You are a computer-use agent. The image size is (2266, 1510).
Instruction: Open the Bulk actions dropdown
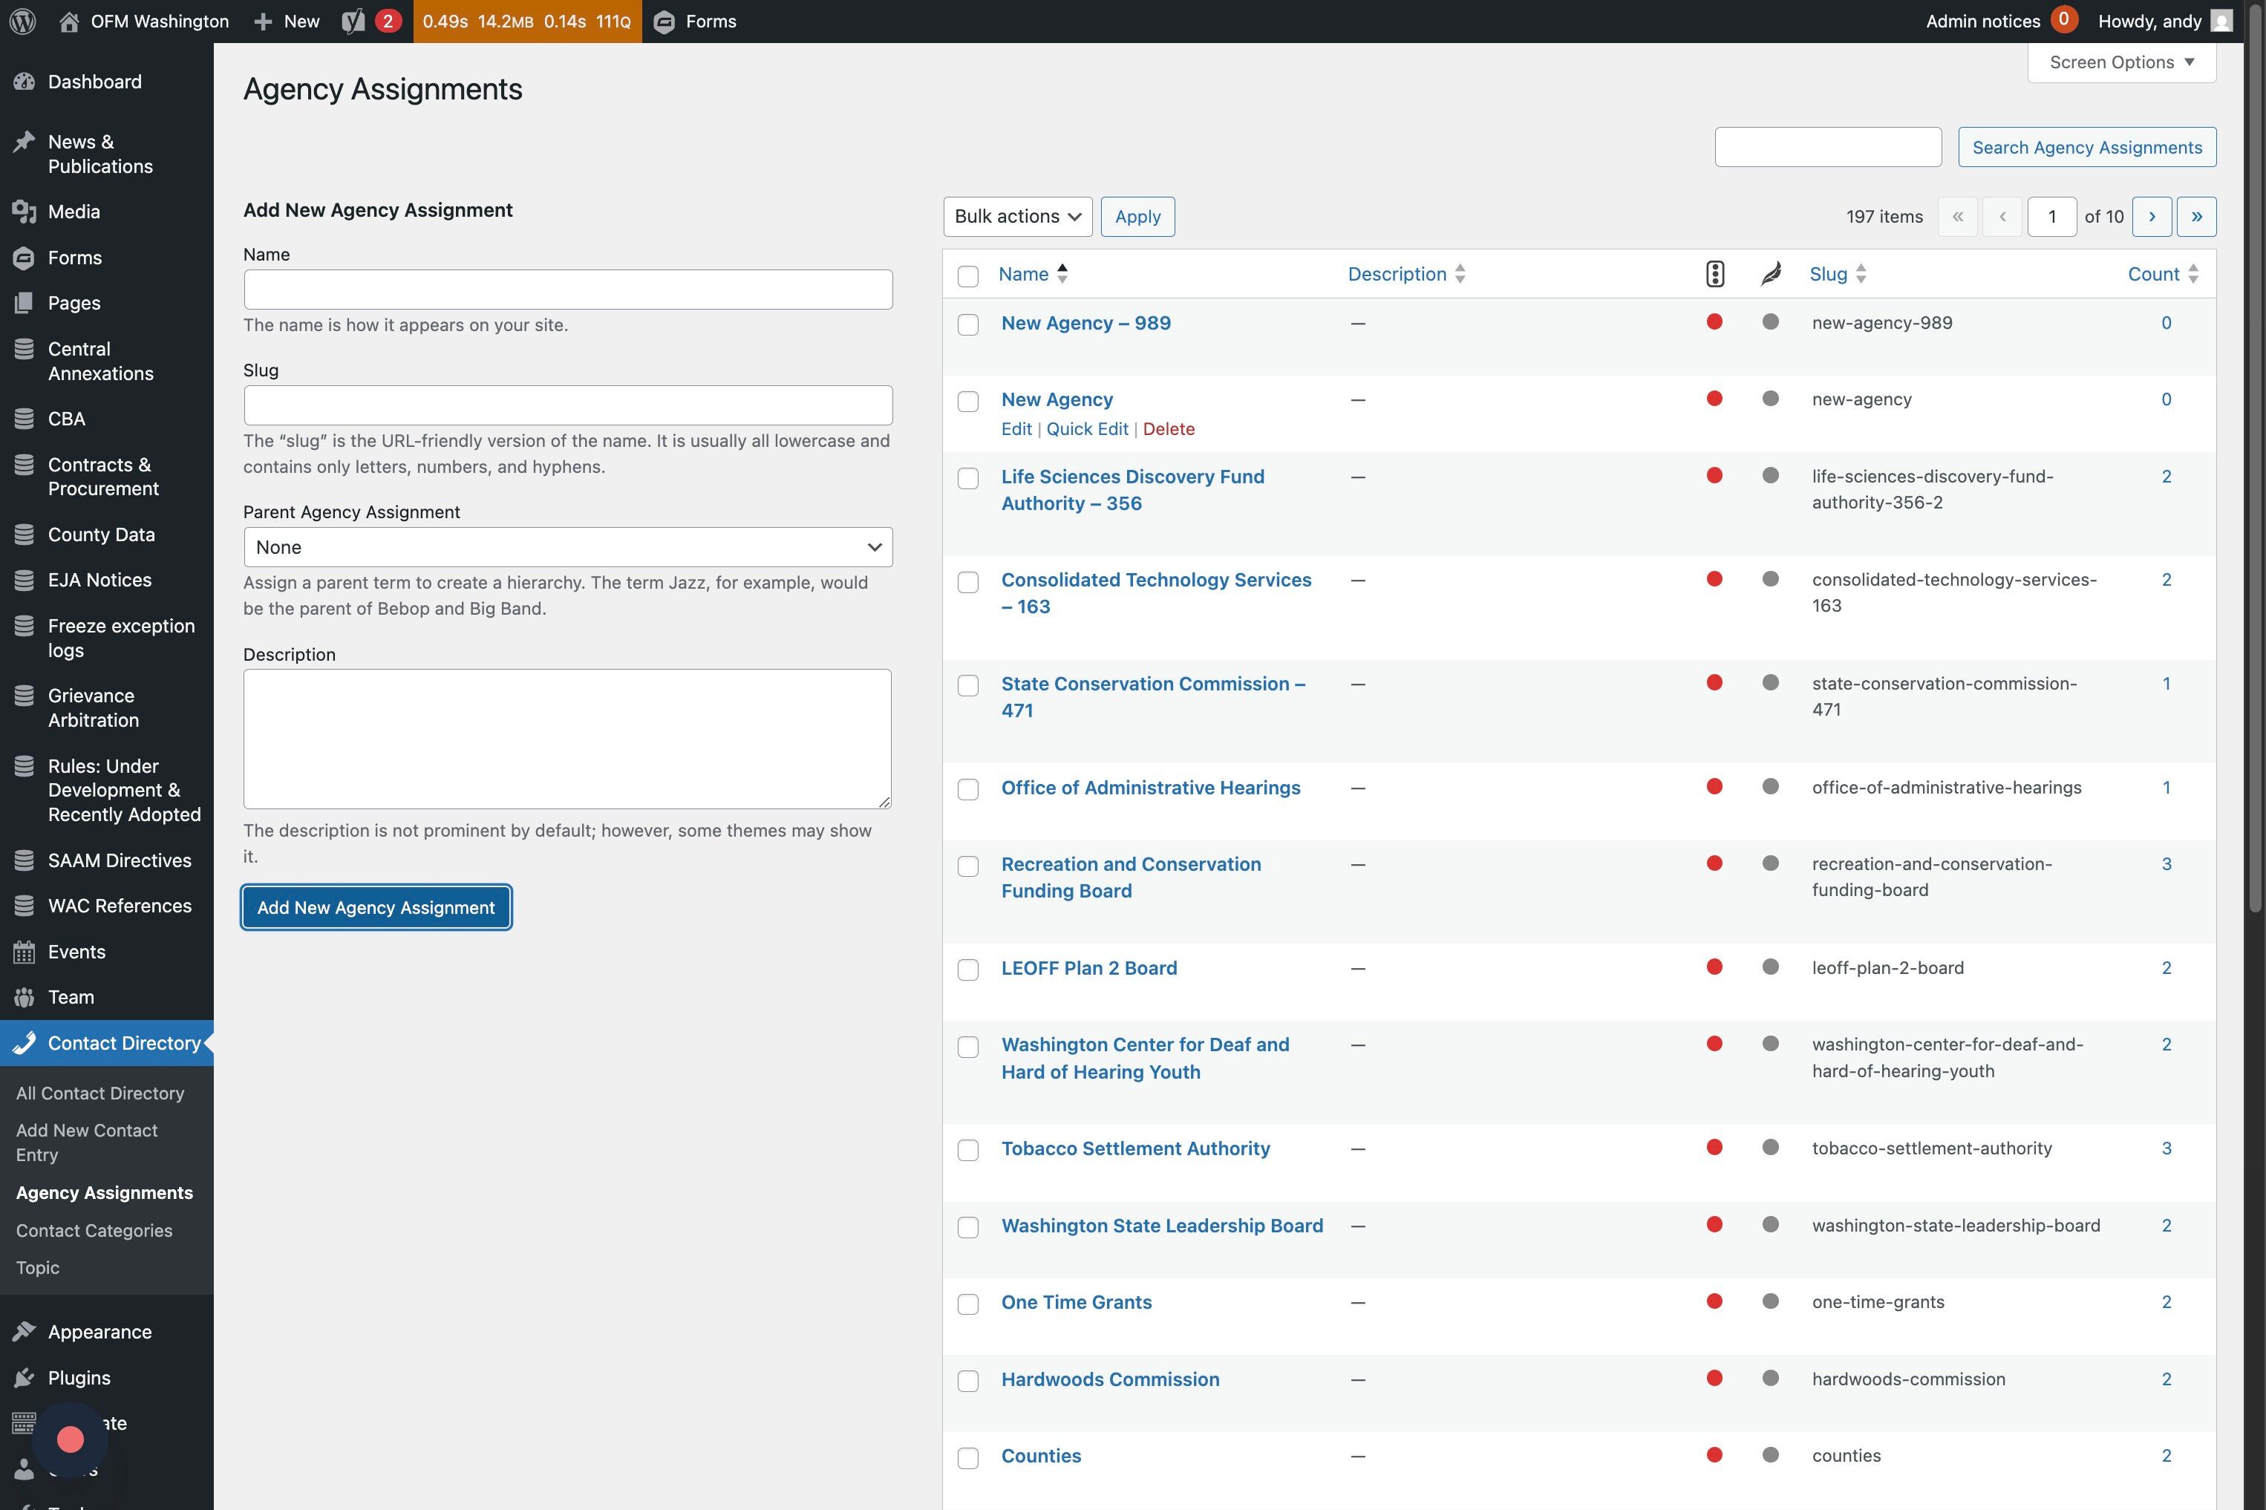[1017, 217]
